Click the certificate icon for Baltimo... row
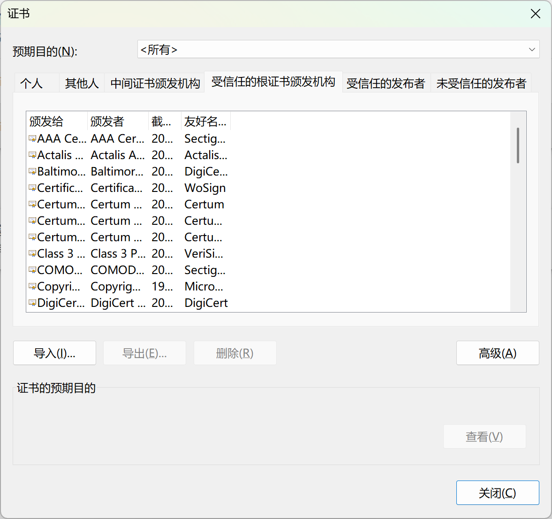The height and width of the screenshot is (519, 552). [32, 172]
